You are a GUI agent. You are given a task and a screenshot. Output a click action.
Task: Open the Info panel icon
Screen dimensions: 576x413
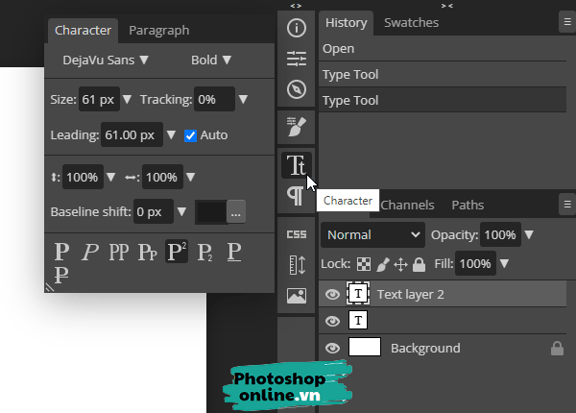(x=296, y=27)
